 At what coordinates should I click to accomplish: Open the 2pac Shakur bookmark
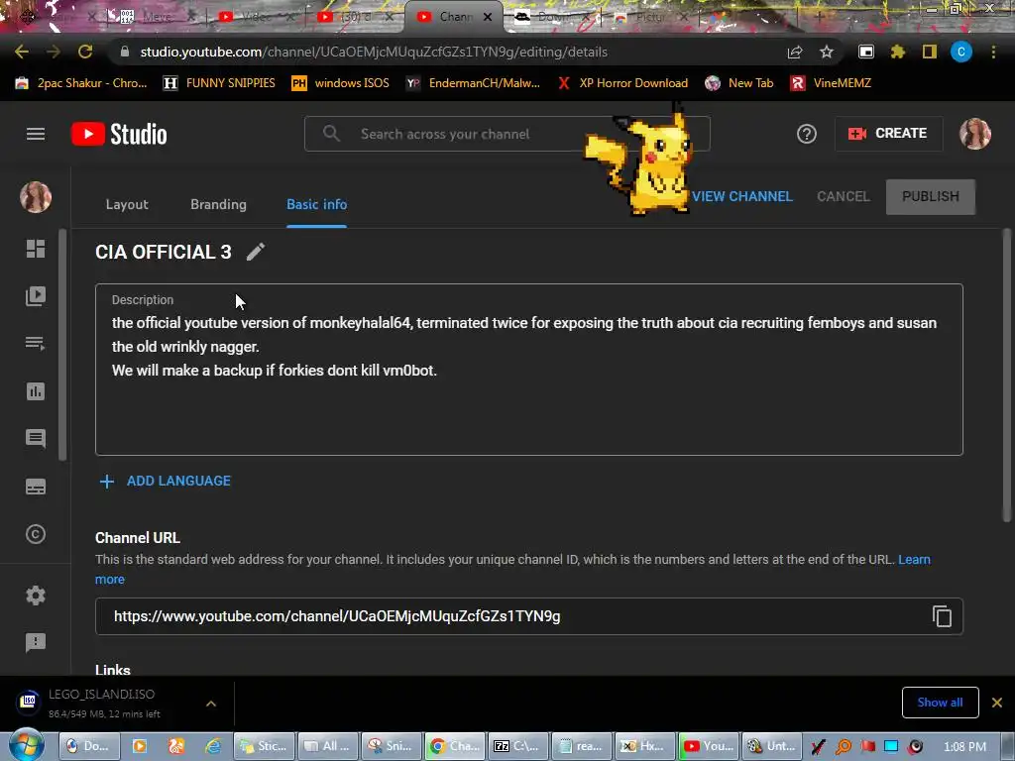81,83
